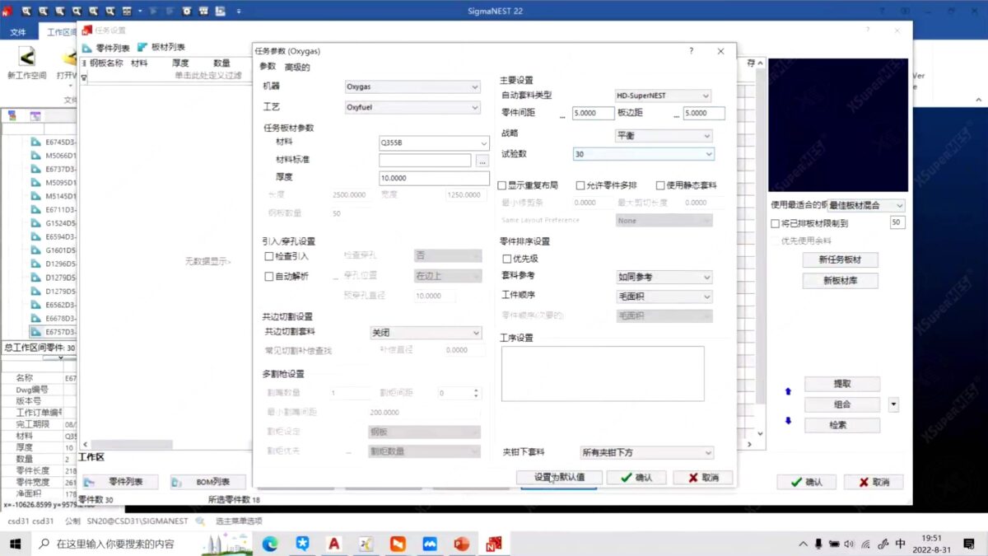Open PowerPoint from the taskbar

(x=461, y=544)
